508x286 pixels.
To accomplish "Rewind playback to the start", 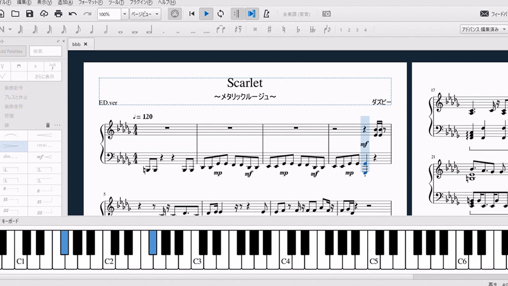I will (192, 14).
